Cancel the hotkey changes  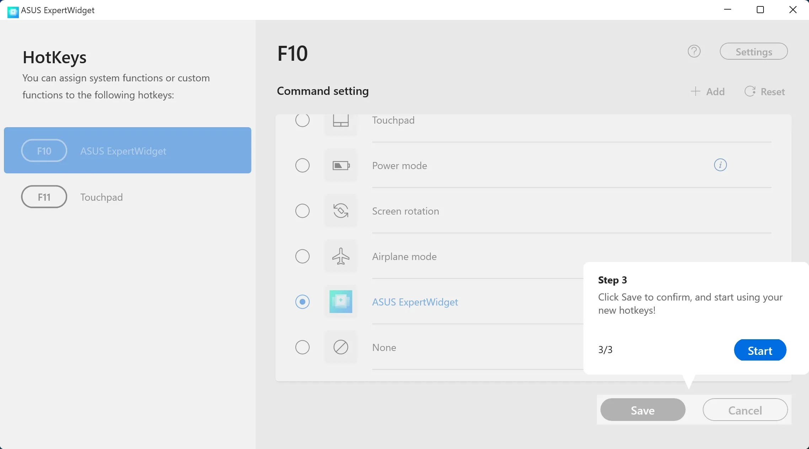pos(745,410)
